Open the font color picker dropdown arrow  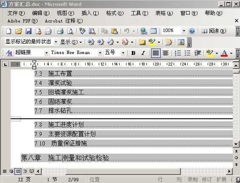231,53
